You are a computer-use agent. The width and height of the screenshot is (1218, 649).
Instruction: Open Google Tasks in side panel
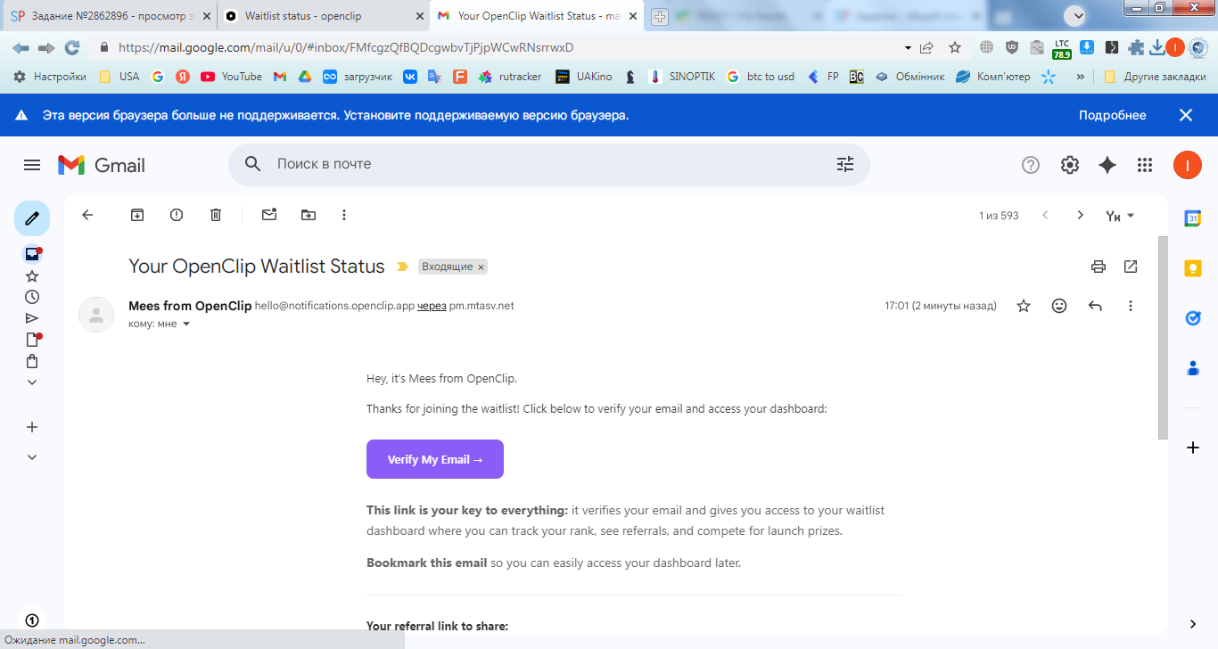pos(1193,317)
